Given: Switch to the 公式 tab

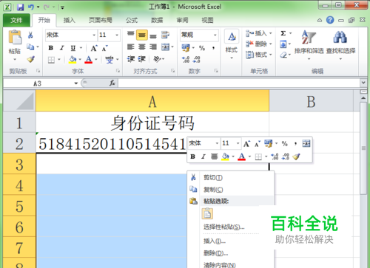Looking at the screenshot, I should [x=132, y=20].
